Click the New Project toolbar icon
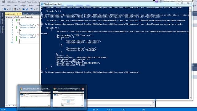Screen dimensions: 197x111 (15, 9)
